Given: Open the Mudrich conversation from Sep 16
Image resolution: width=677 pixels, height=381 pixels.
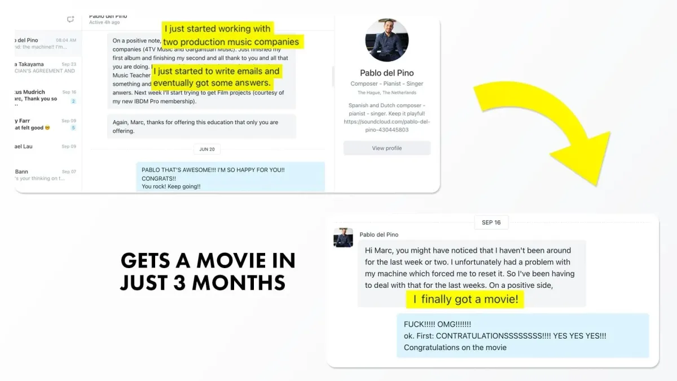Looking at the screenshot, I should click(48, 96).
